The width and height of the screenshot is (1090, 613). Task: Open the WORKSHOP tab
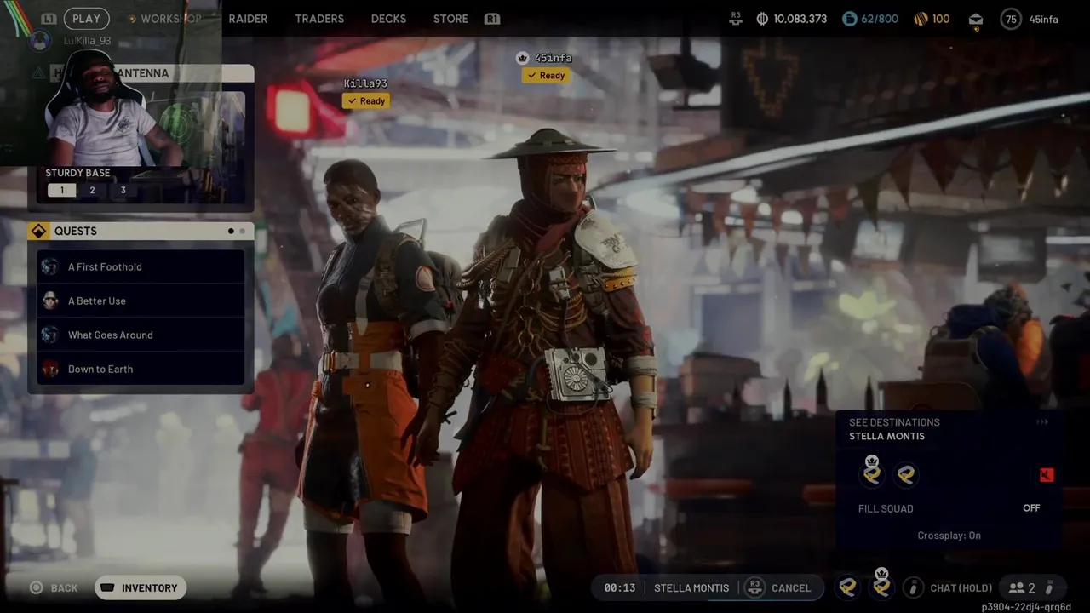click(171, 19)
